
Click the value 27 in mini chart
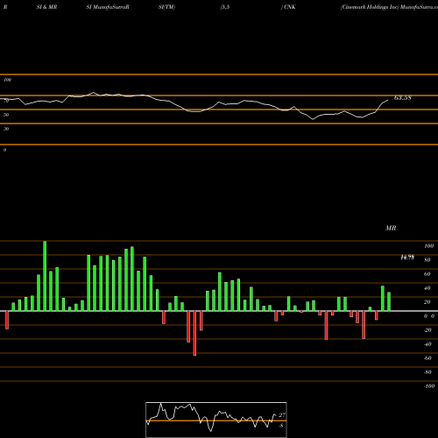282,415
